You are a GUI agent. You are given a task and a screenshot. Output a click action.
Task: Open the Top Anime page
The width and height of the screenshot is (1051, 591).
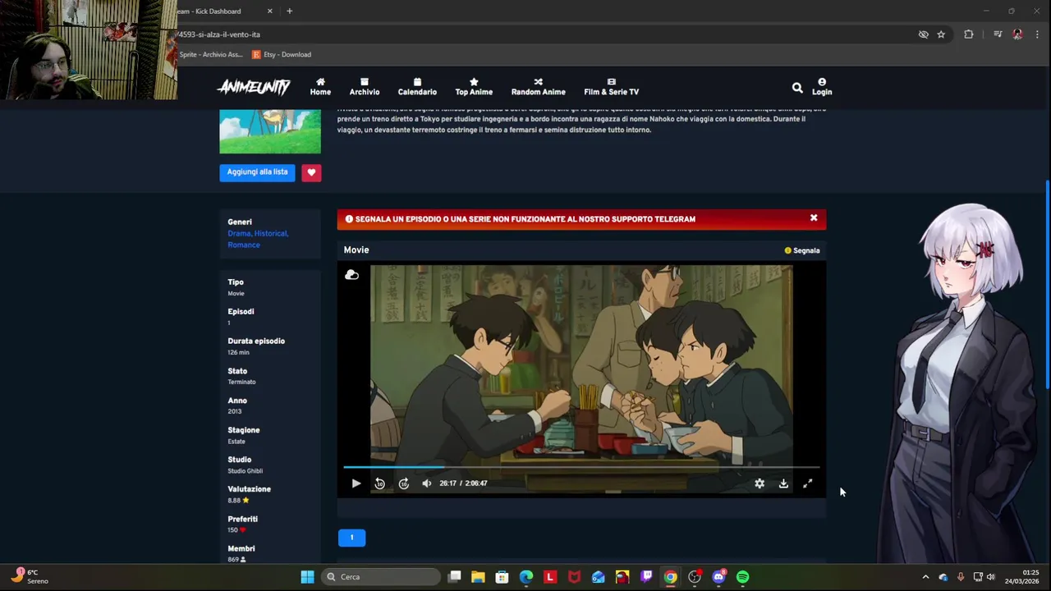click(474, 87)
